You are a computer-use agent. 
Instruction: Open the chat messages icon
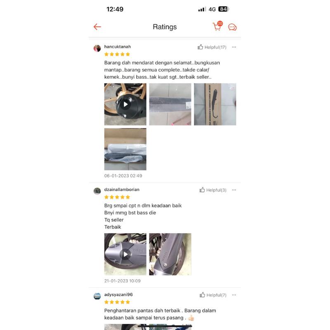pos(232,27)
